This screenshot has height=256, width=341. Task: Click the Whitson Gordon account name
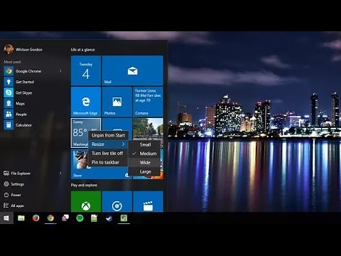click(29, 50)
